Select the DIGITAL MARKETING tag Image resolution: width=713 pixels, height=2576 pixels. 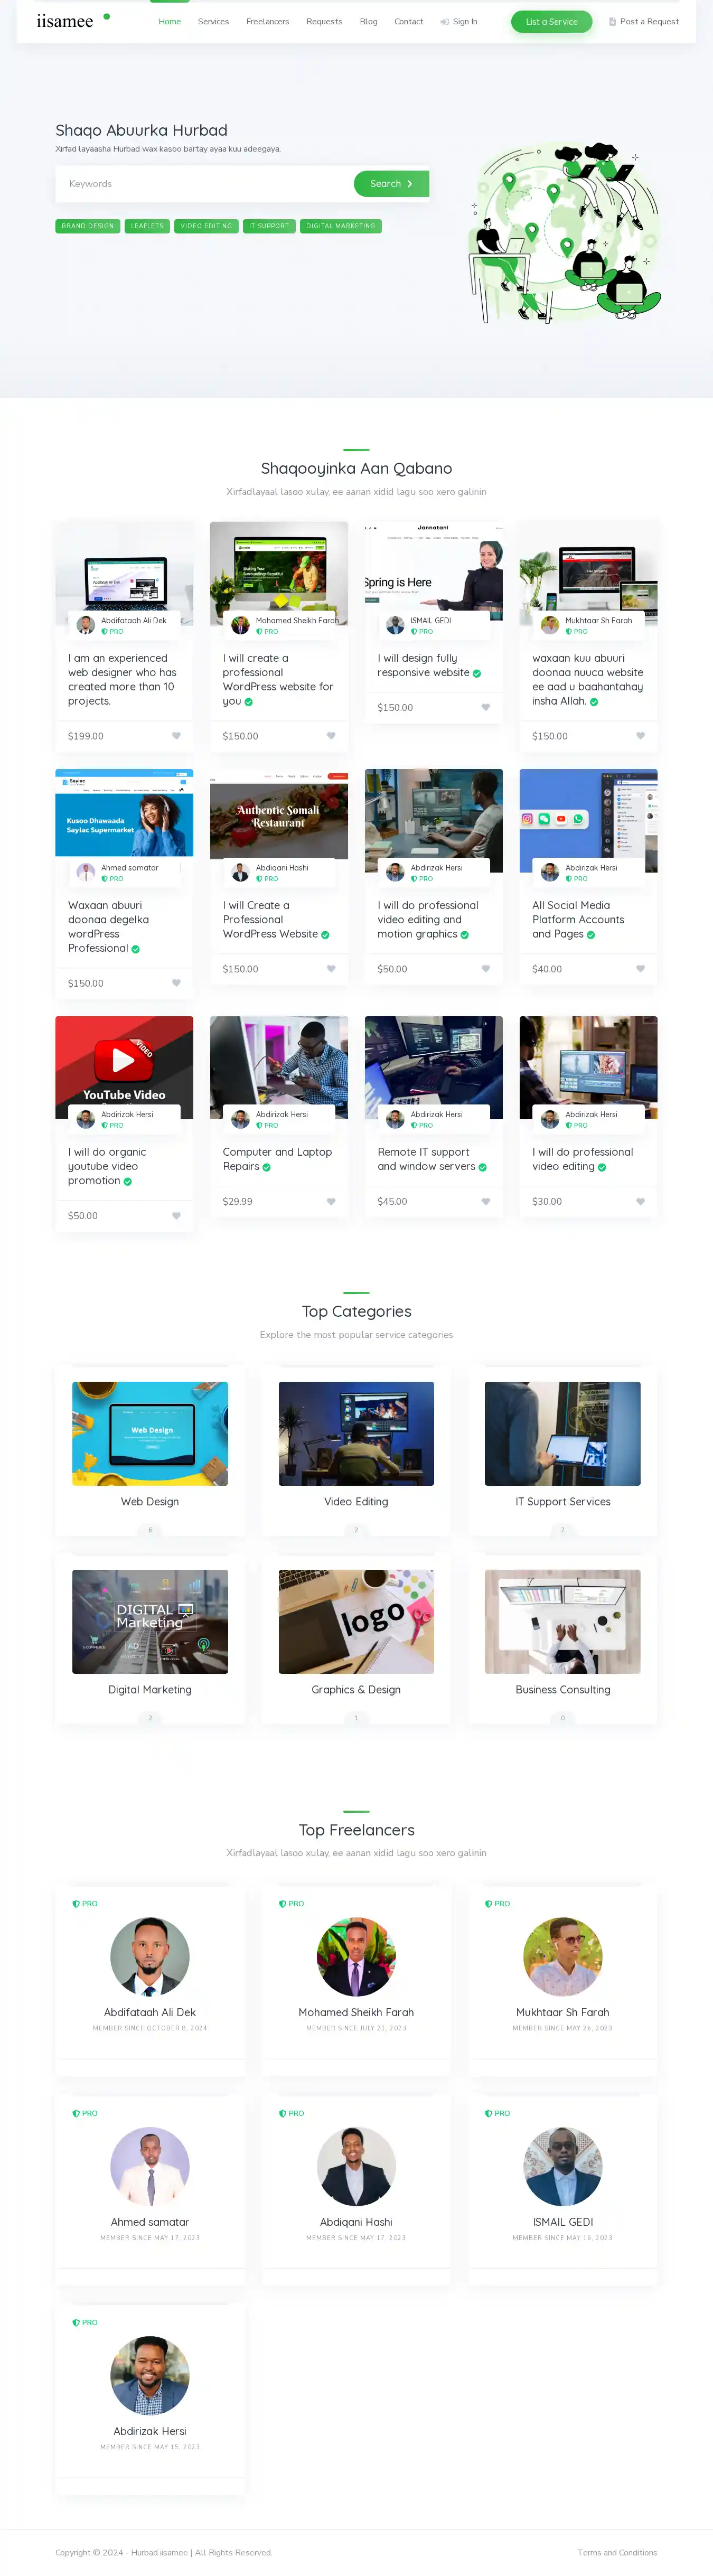[340, 226]
